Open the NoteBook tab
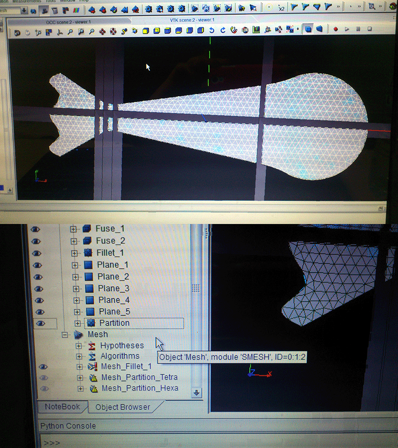 (62, 406)
